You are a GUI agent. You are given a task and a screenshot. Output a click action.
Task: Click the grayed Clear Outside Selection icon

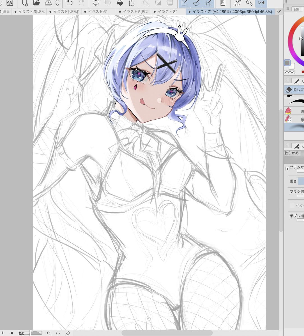(108, 3)
